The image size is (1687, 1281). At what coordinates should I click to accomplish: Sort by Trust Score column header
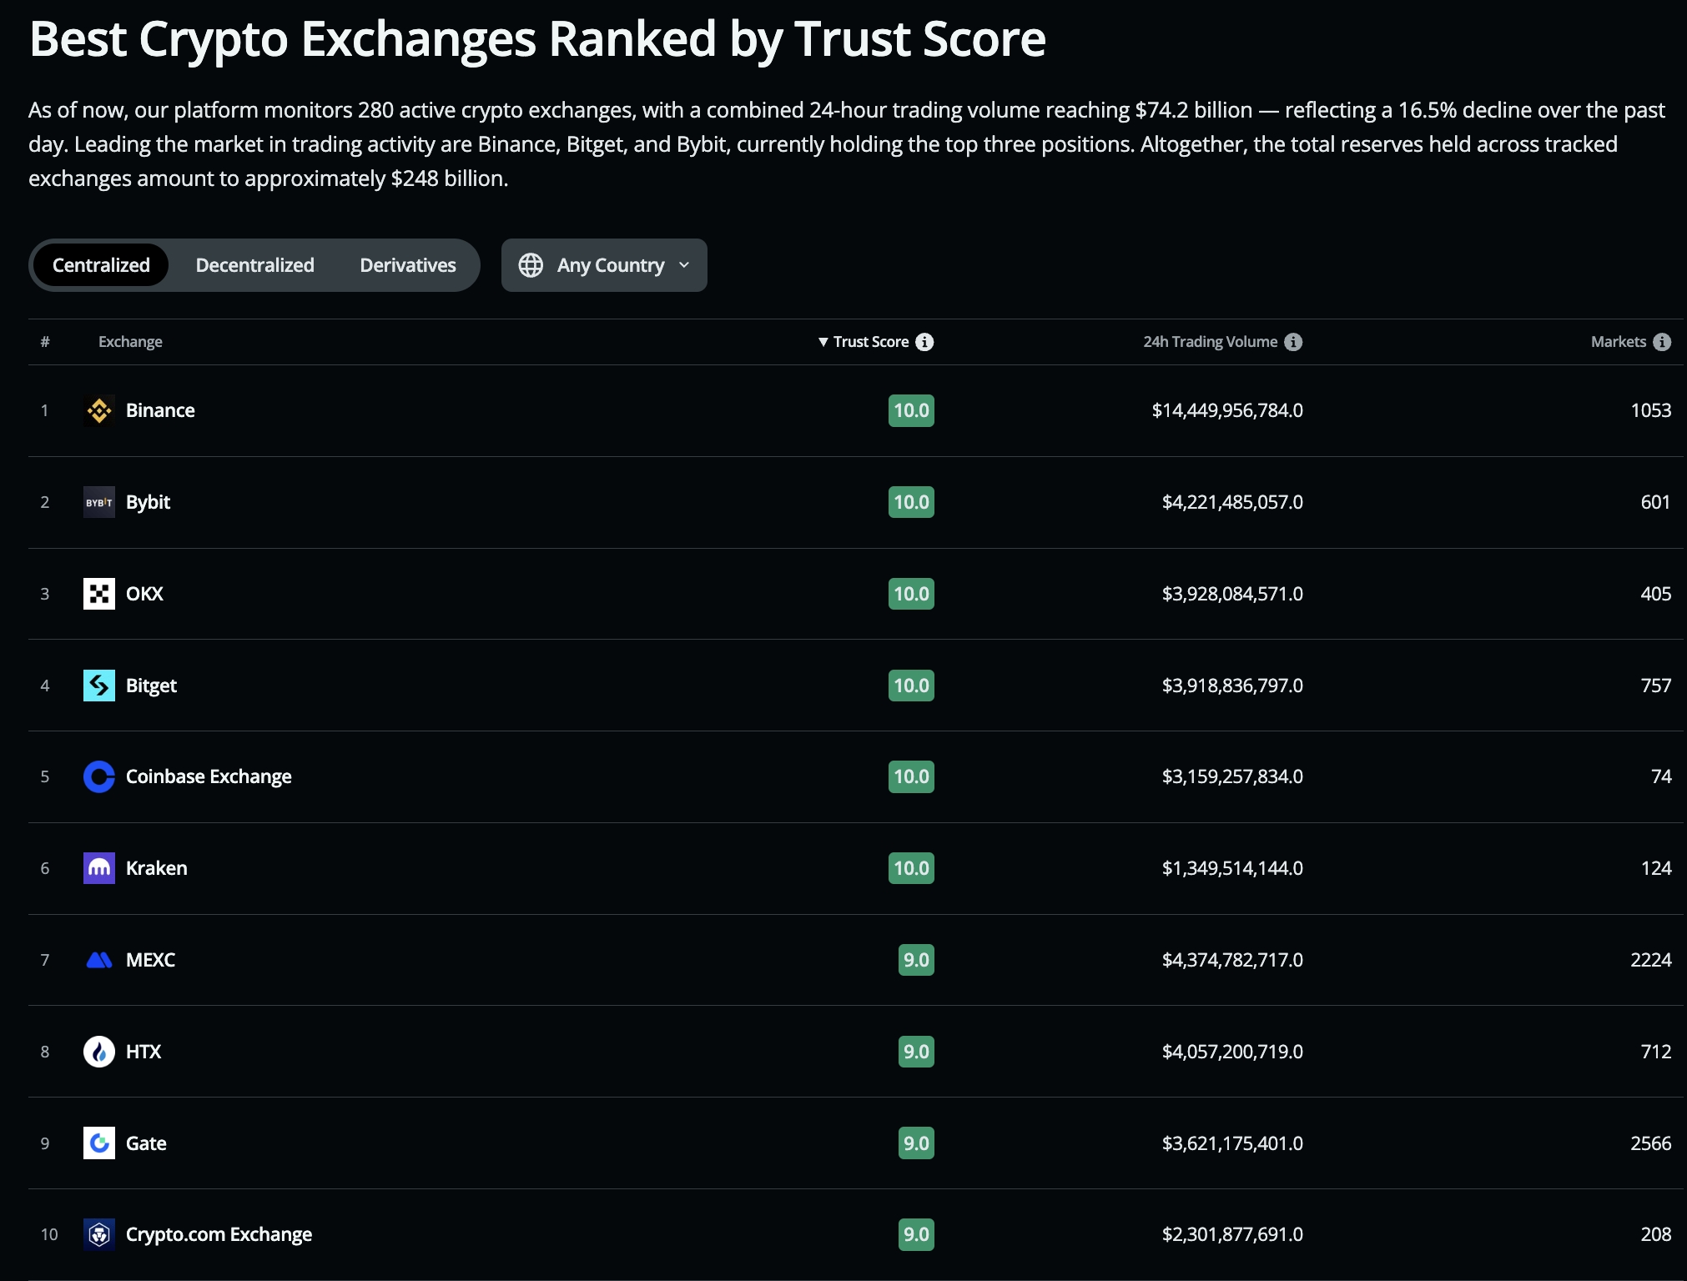870,342
